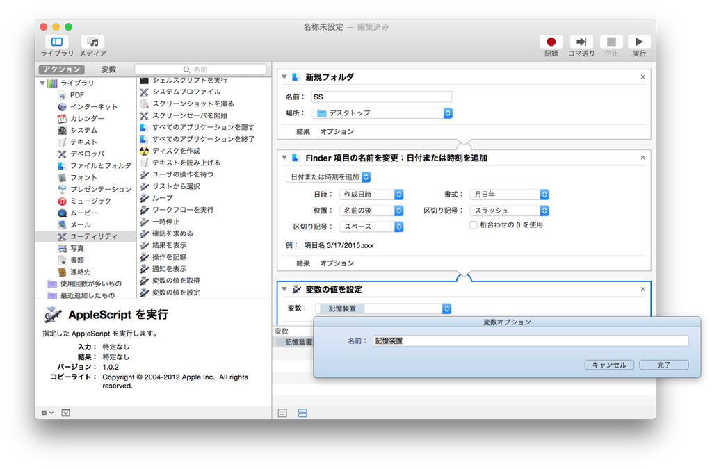Select the システム category icon

point(62,130)
